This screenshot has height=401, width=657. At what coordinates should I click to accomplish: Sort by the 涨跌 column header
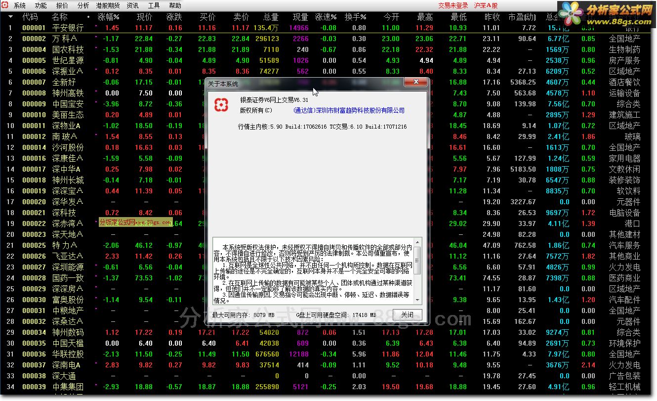[174, 17]
